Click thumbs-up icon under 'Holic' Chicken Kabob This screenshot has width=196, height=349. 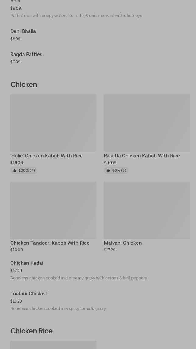click(15, 171)
